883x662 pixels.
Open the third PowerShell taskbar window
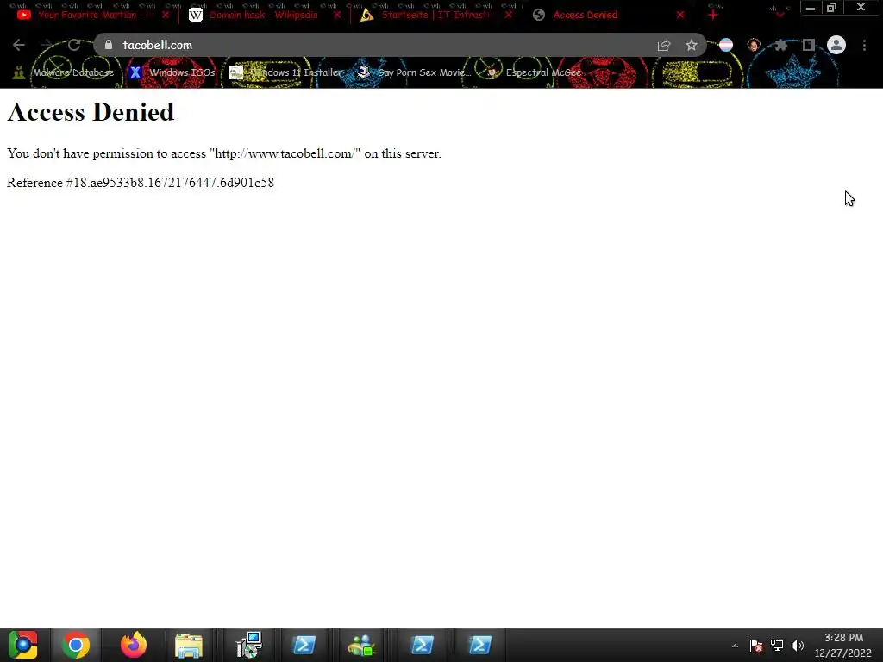tap(479, 645)
